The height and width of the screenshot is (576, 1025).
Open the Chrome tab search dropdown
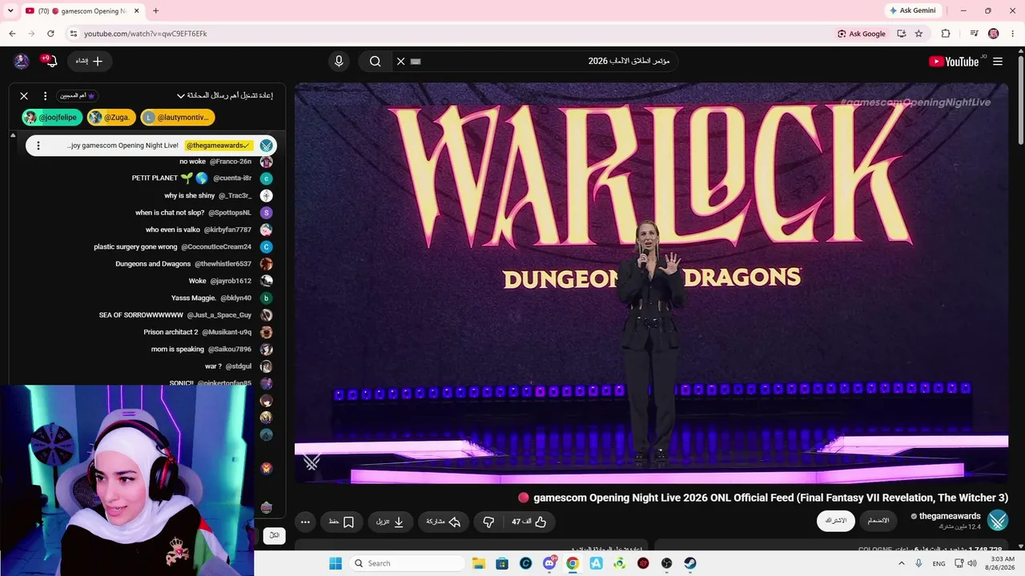[x=11, y=11]
